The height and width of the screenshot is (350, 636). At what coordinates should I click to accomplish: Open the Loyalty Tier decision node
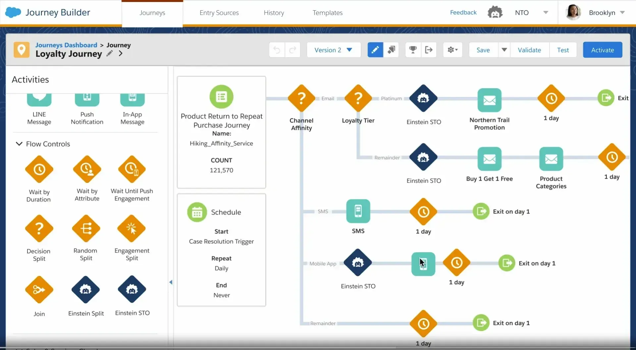pos(358,98)
